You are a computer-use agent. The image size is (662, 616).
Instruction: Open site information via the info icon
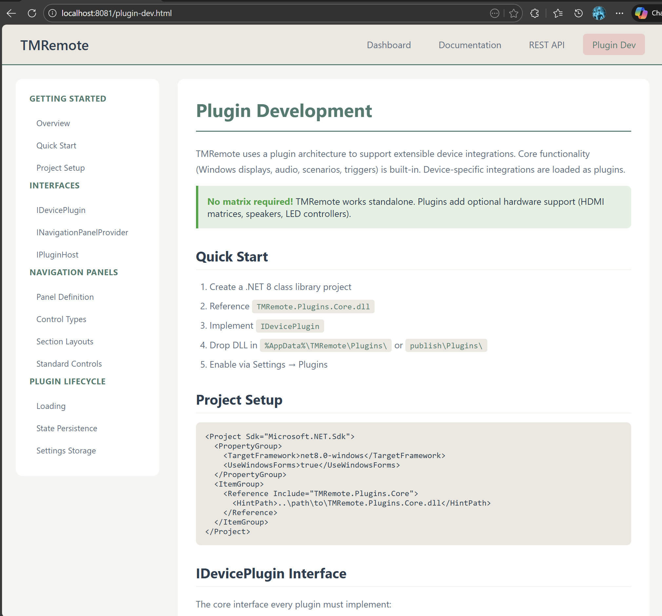point(52,13)
